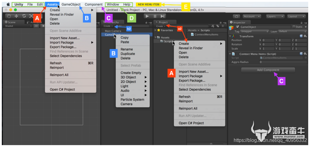This screenshot has width=310, height=146.
Task: Open Particle System in Hierarchy context menu
Action: tap(133, 99)
